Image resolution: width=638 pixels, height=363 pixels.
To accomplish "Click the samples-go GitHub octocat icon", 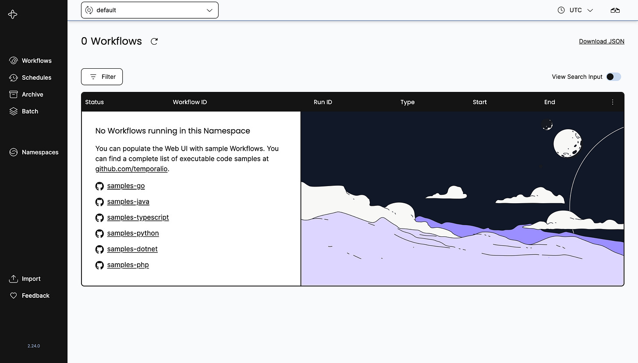I will (99, 186).
